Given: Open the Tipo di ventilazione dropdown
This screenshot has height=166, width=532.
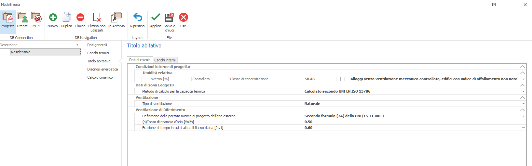Looking at the screenshot, I should tap(523, 104).
